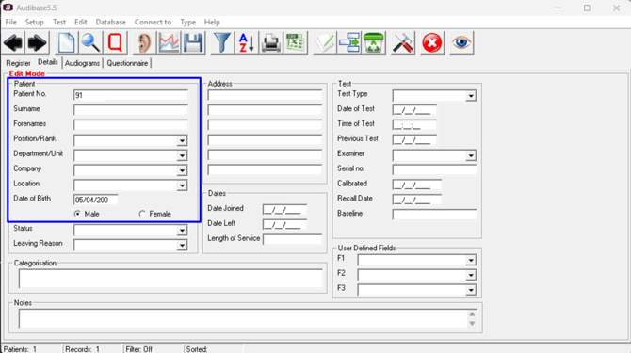This screenshot has width=631, height=353.
Task: Open the Test Type dropdown
Action: click(471, 96)
